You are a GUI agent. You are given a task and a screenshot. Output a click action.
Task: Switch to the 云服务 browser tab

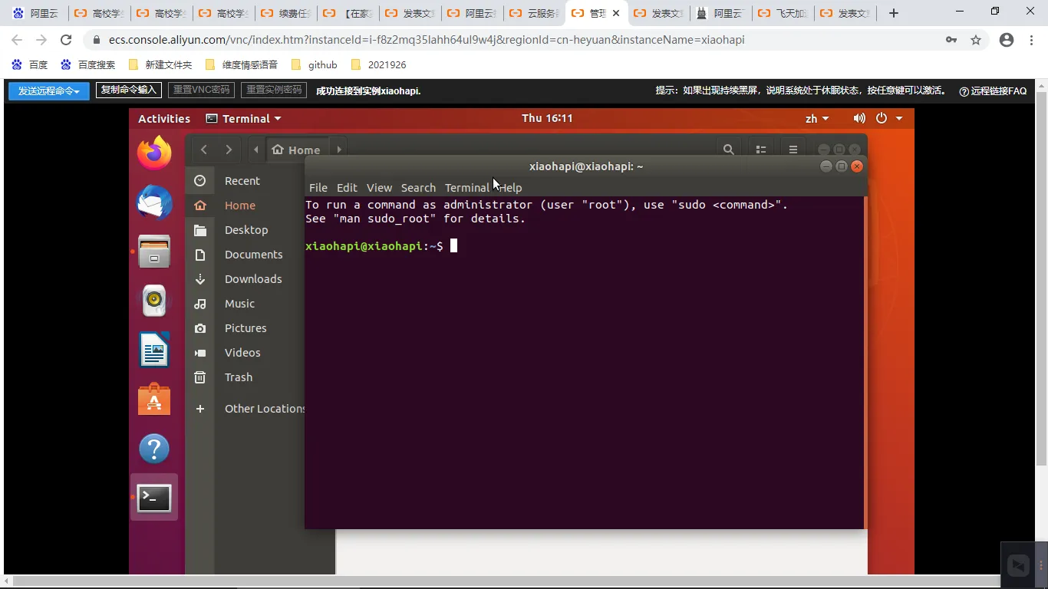coord(533,13)
